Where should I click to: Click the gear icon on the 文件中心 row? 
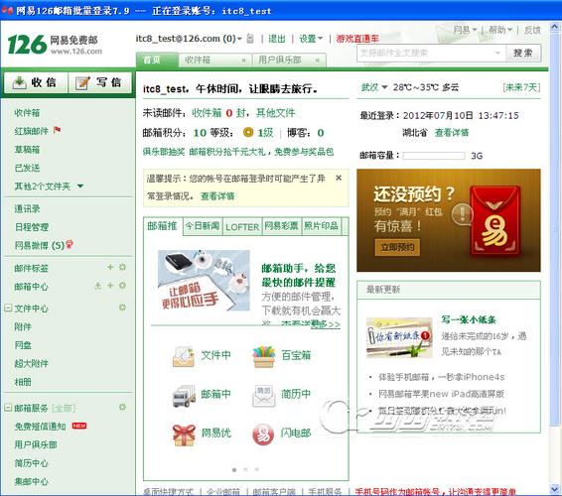click(x=122, y=308)
